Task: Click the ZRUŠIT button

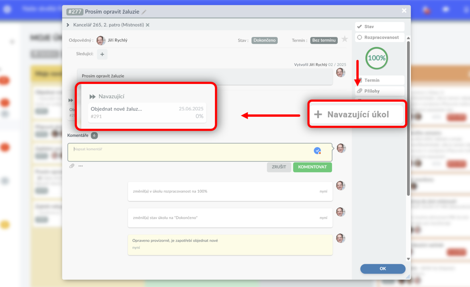Action: coord(279,167)
